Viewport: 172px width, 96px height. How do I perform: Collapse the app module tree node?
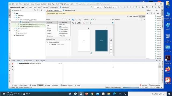12,13
